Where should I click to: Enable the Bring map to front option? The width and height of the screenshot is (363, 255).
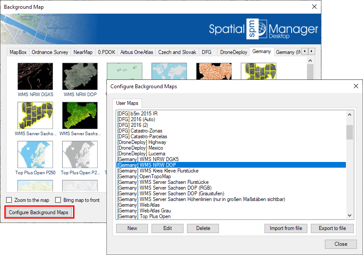[x=57, y=200]
